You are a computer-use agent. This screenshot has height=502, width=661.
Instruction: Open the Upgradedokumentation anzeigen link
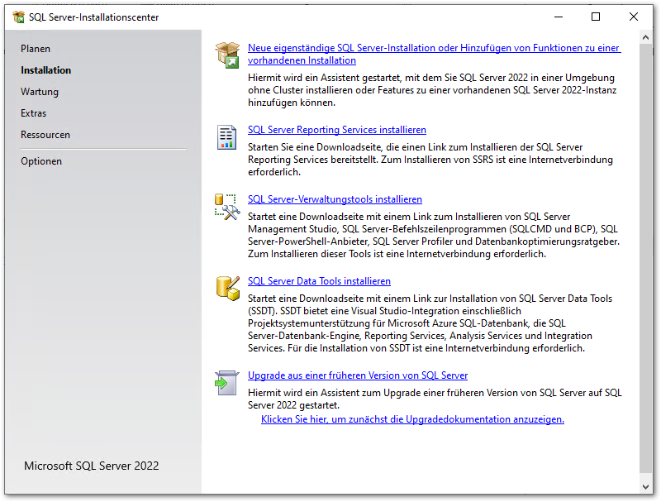[x=412, y=419]
